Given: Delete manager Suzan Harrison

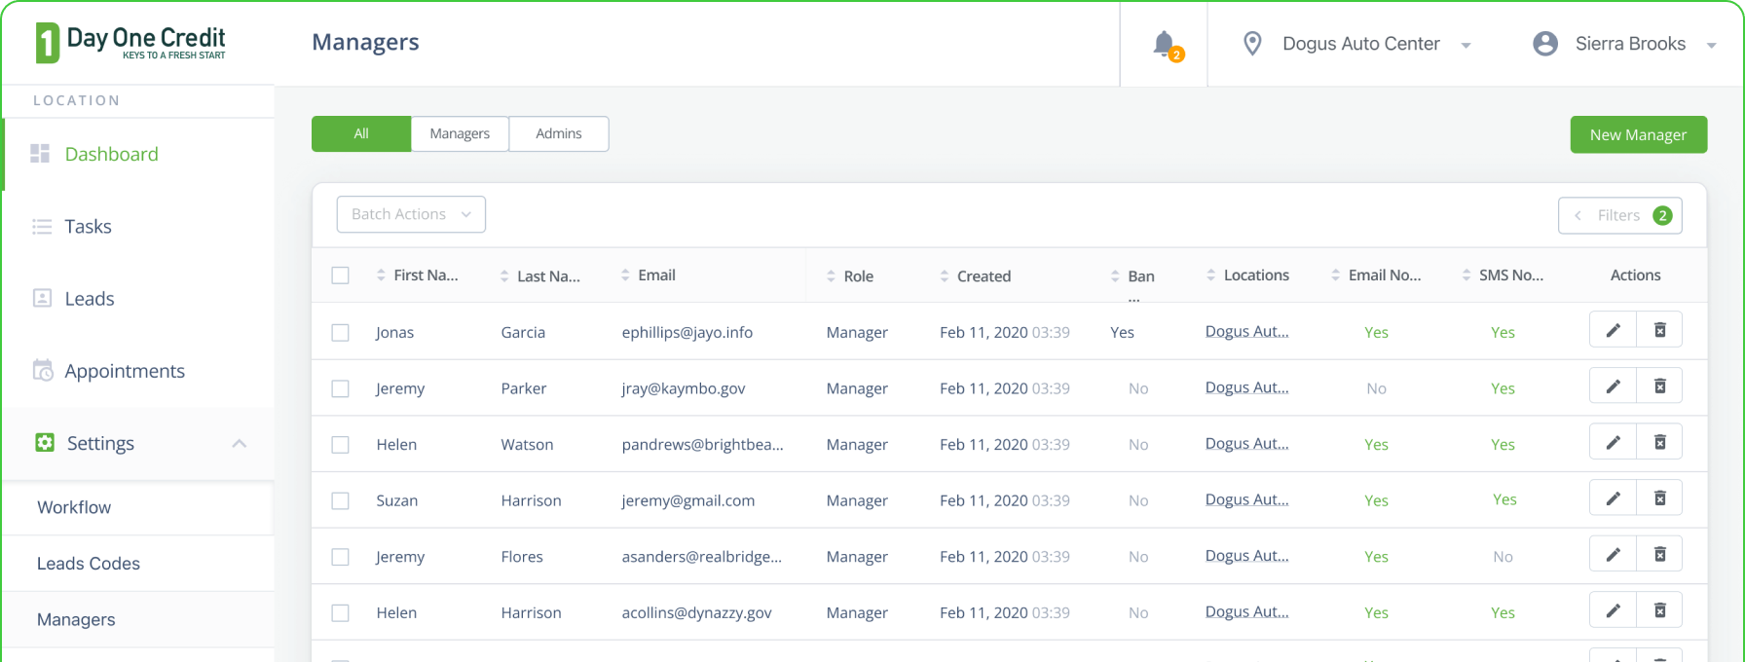Looking at the screenshot, I should click(1659, 498).
